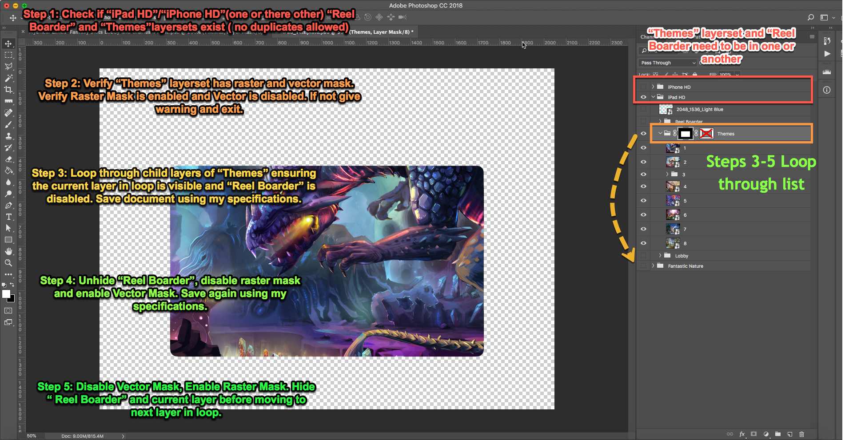Link layers using chain icon
The image size is (853, 440).
730,434
